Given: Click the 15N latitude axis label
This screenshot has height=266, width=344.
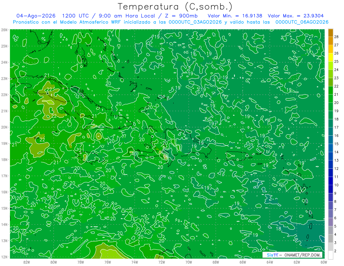Looking at the screenshot, I should (x=4, y=208).
